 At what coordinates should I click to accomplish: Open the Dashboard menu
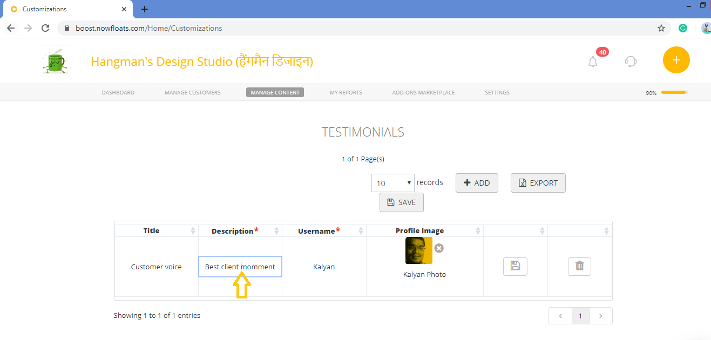(118, 92)
